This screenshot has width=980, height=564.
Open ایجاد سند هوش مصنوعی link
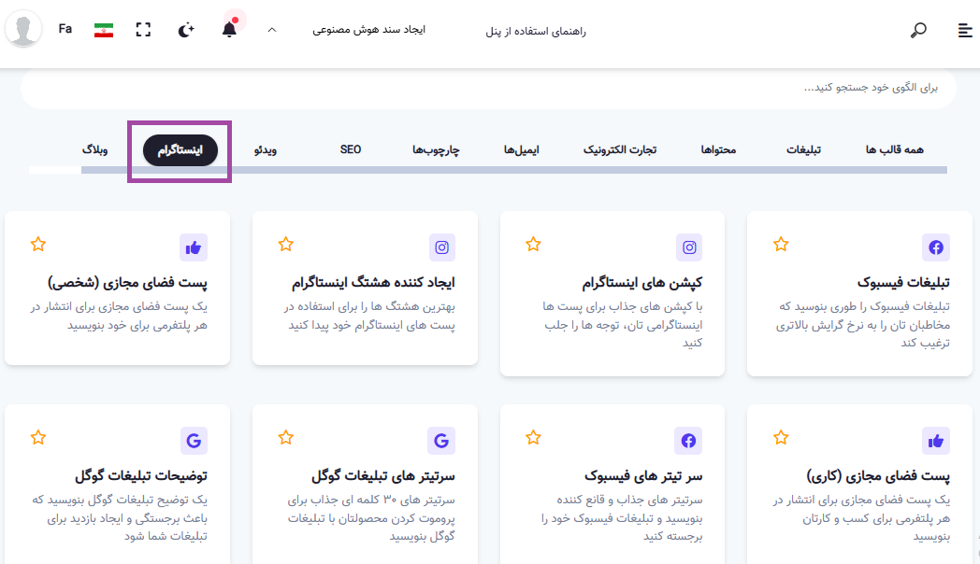pos(368,29)
